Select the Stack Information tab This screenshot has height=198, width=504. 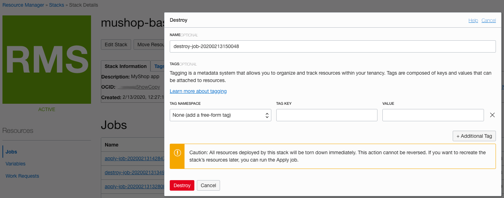pos(125,66)
